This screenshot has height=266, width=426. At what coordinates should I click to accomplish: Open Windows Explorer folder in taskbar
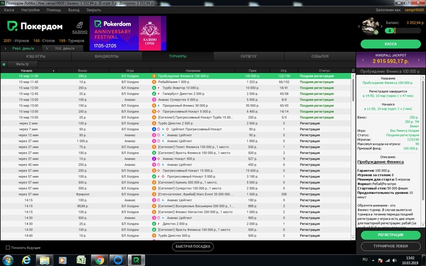coord(44,261)
